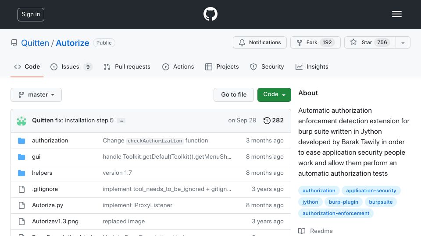Open the authorization folder
The image size is (421, 236).
[50, 140]
